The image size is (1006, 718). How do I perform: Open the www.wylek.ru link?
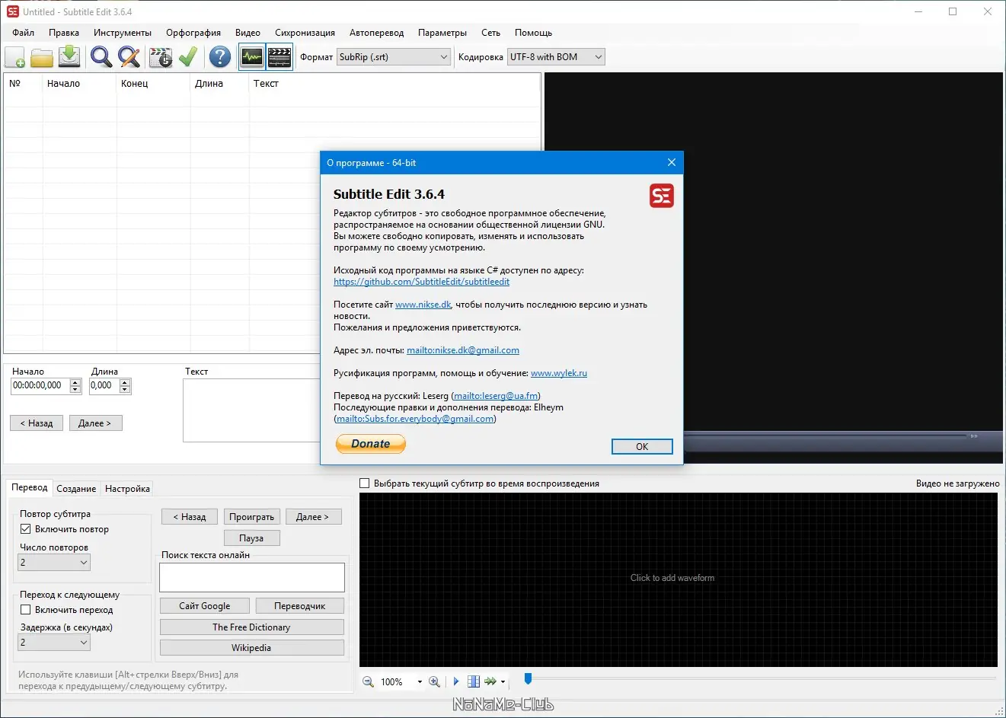pos(559,373)
